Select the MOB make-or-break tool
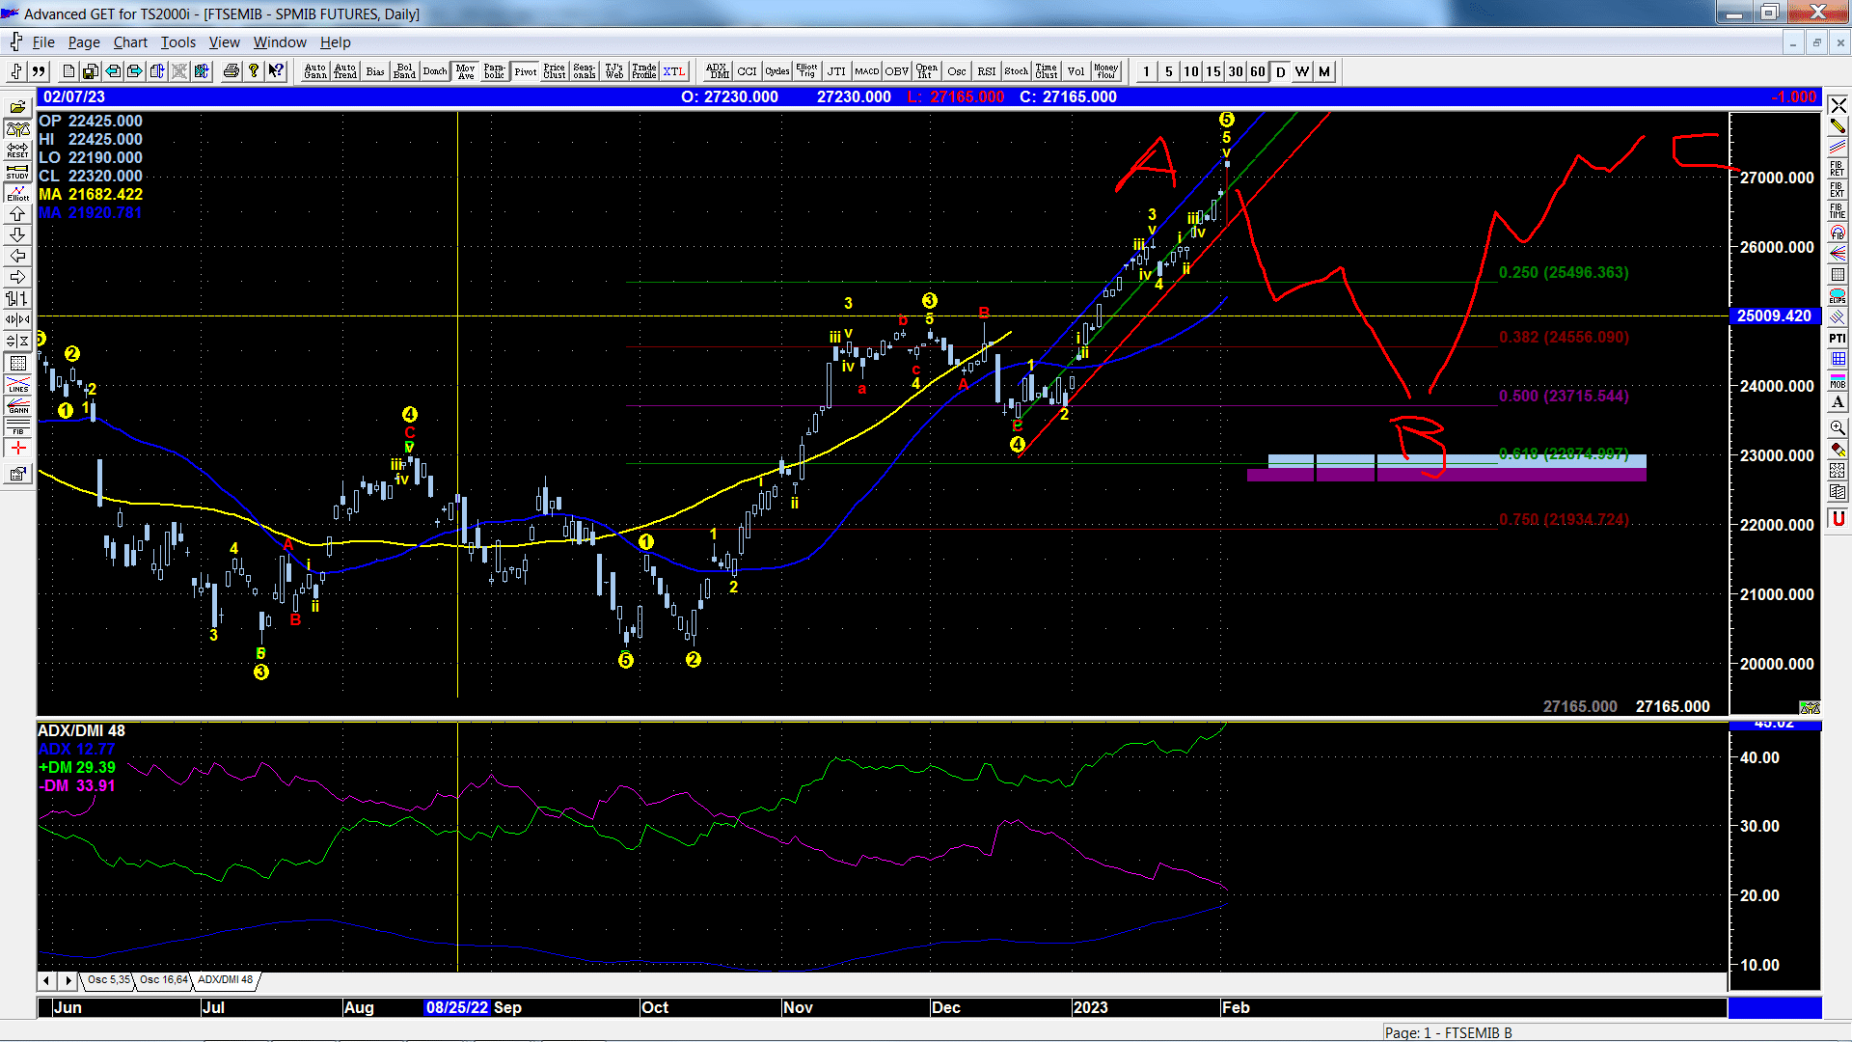The width and height of the screenshot is (1852, 1042). point(1838,380)
